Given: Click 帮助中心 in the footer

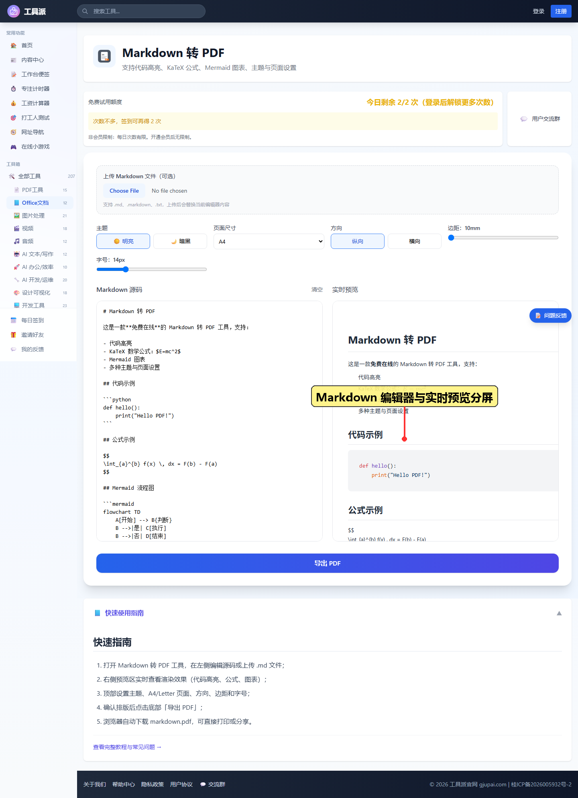Looking at the screenshot, I should (x=124, y=784).
